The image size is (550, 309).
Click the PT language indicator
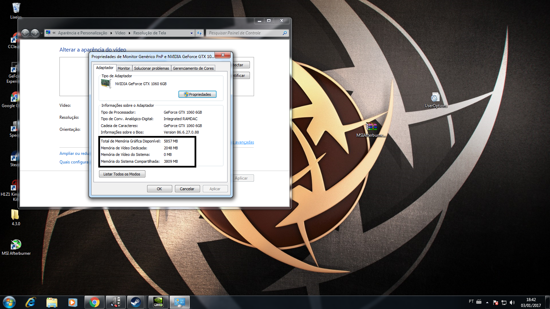point(471,301)
